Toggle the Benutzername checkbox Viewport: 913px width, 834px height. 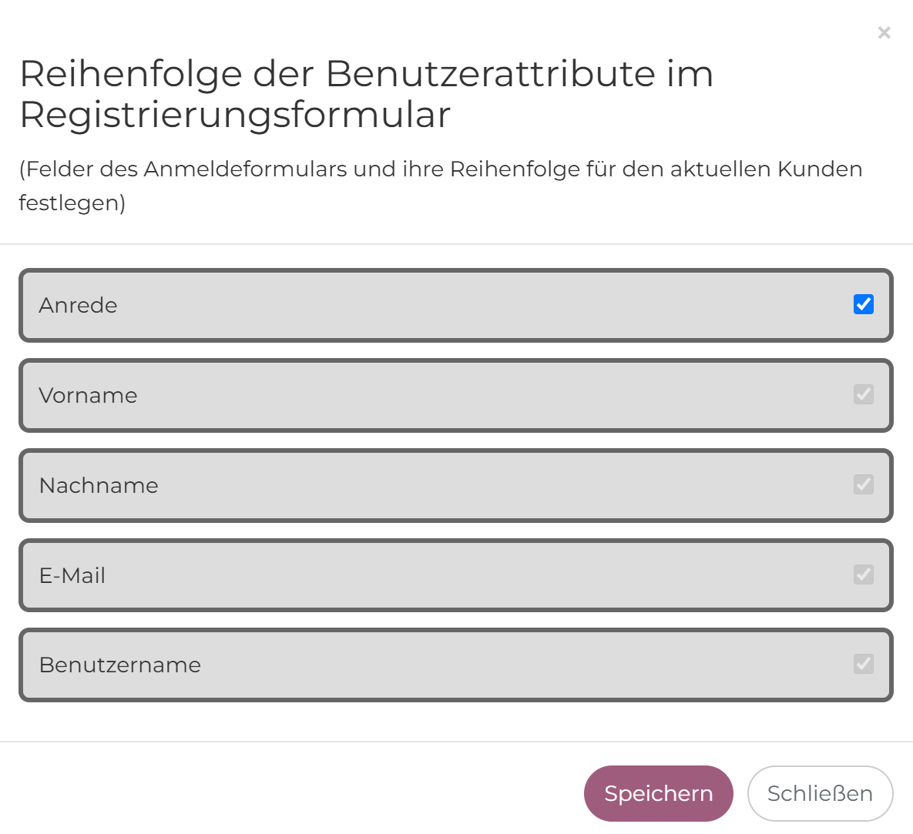[863, 665]
